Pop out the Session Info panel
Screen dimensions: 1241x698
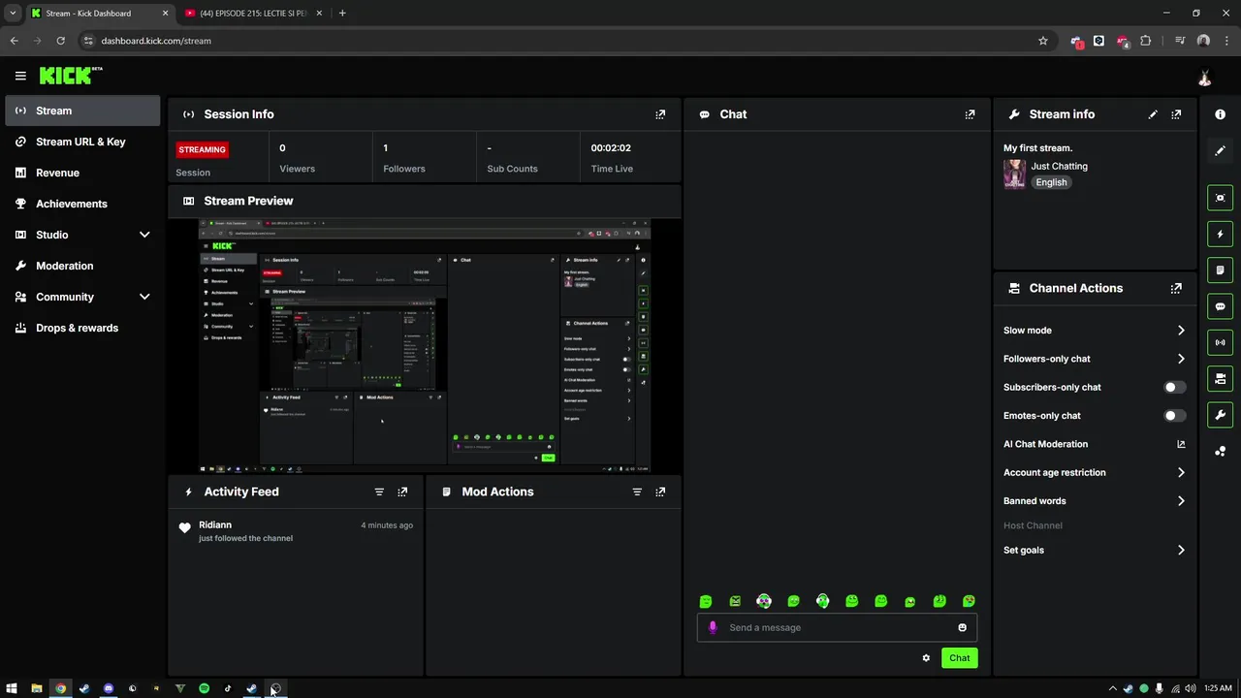pyautogui.click(x=660, y=114)
